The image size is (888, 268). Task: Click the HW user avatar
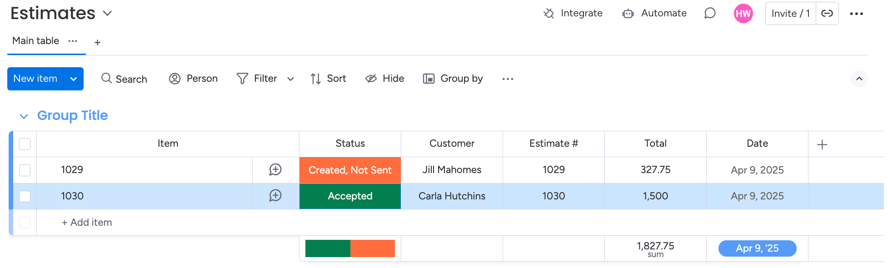pos(743,13)
